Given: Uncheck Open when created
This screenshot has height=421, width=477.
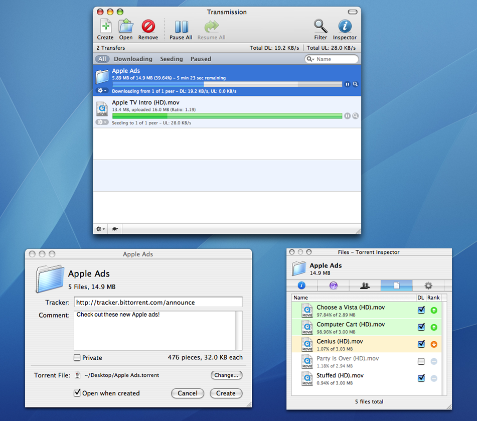Looking at the screenshot, I should coord(77,393).
